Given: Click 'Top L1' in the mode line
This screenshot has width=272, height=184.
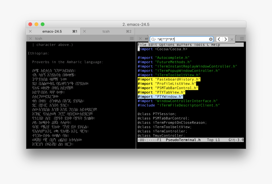Looking at the screenshot, I should click(213, 140).
